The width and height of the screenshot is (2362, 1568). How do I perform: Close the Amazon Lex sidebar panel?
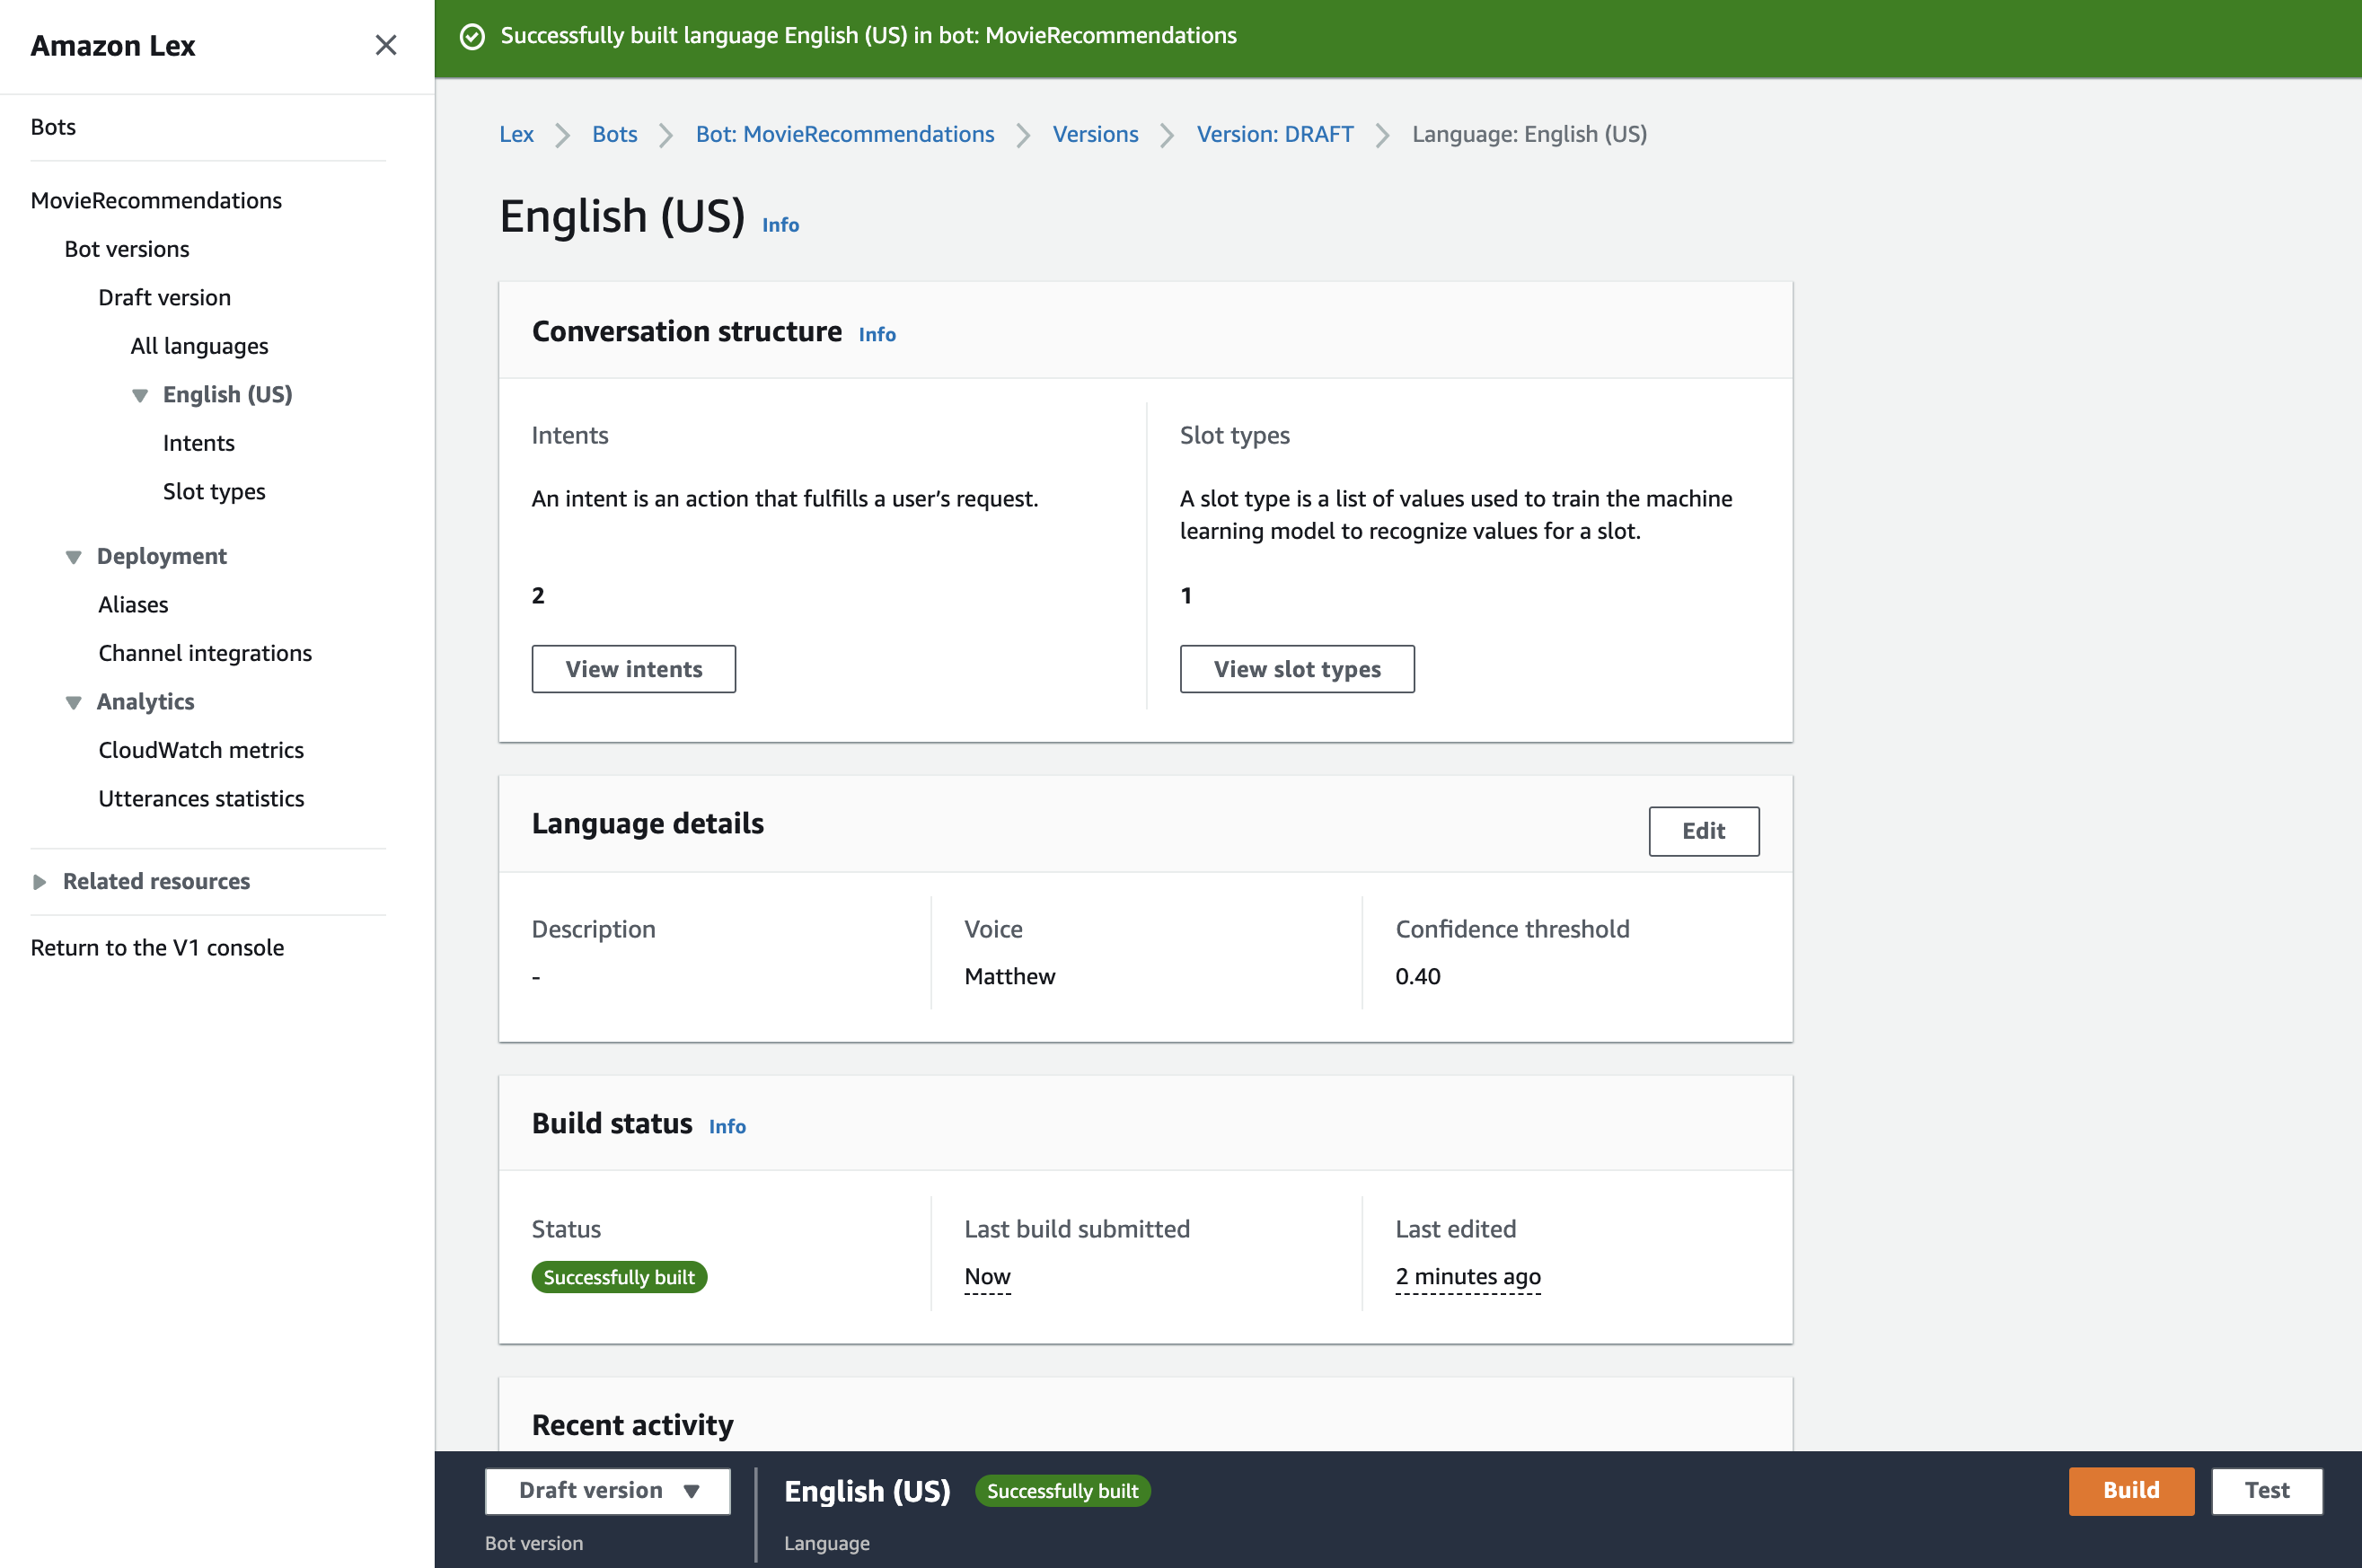pos(385,45)
